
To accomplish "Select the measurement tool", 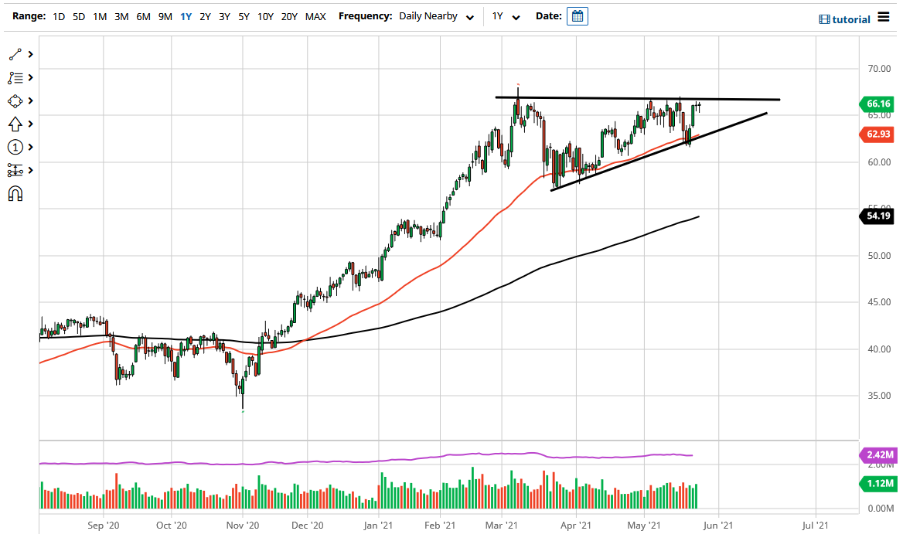I will pyautogui.click(x=14, y=170).
